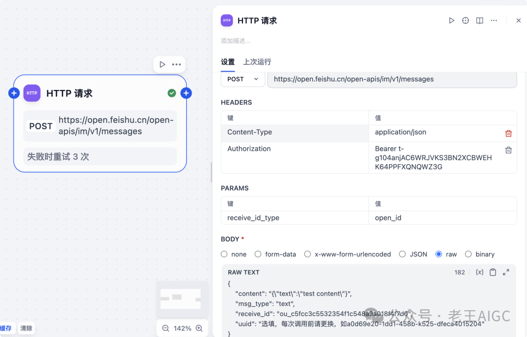527x337 pixels.
Task: Click the HTTP 请求 title in the panel
Action: point(257,21)
